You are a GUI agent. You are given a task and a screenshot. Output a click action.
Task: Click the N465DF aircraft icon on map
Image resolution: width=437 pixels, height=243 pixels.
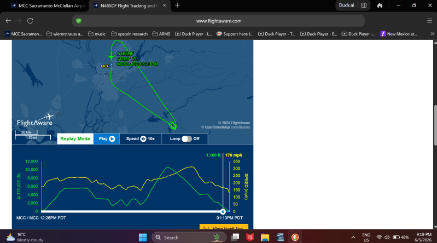point(111,56)
